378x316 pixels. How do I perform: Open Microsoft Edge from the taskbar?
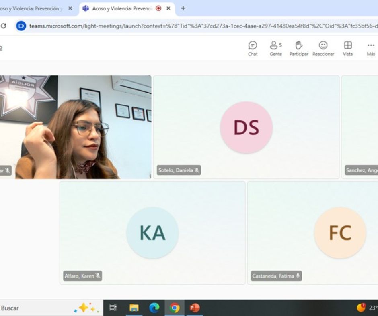[154, 308]
